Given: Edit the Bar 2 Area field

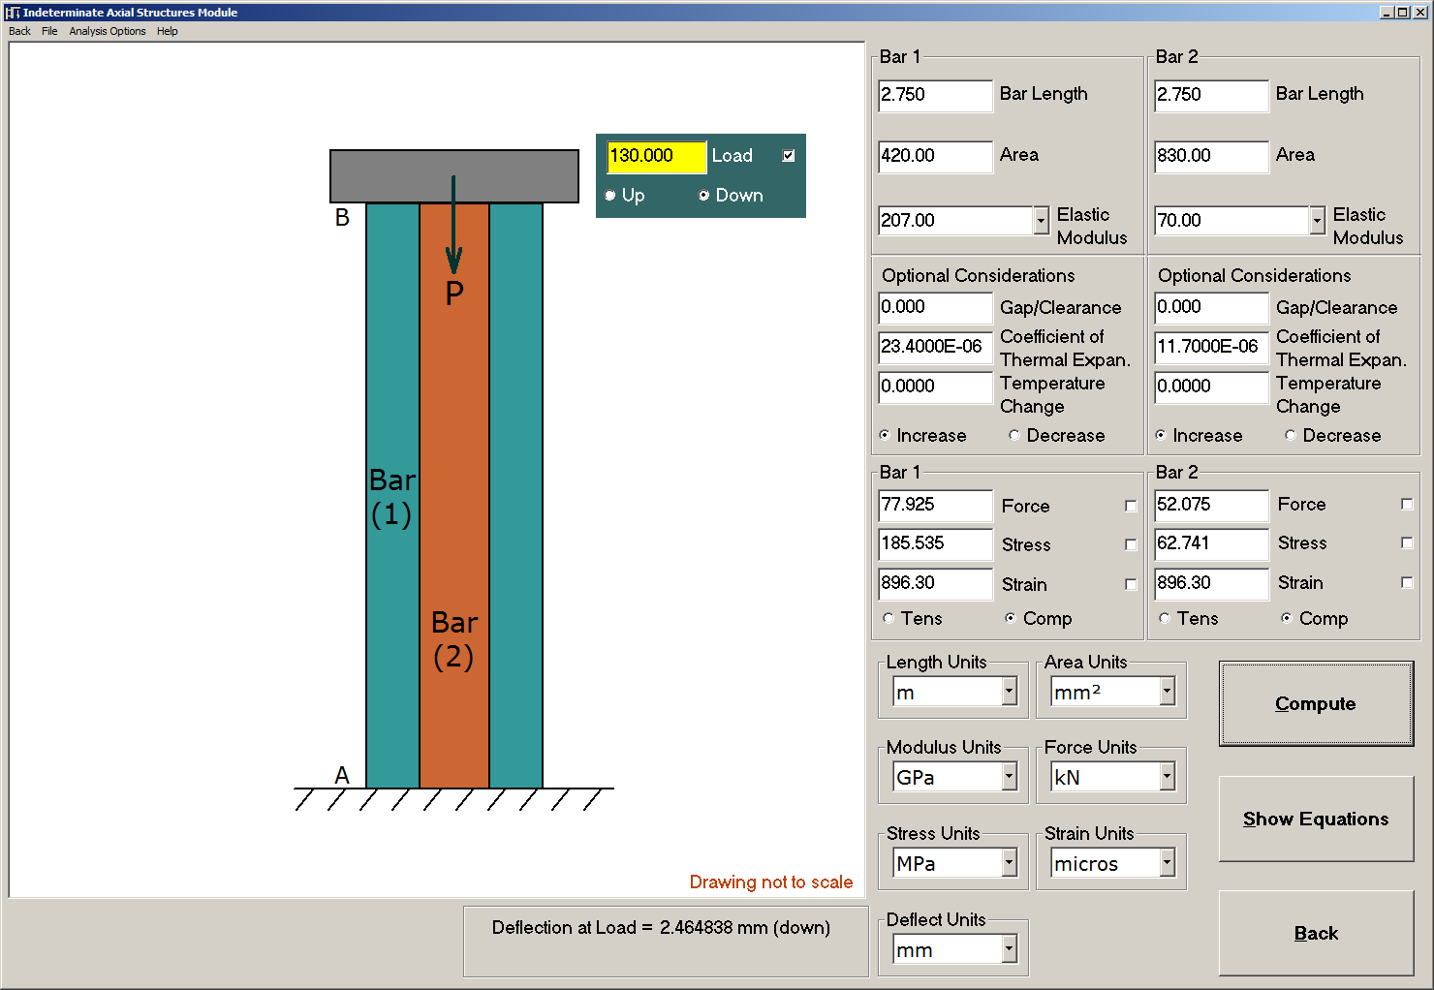Looking at the screenshot, I should 1209,156.
